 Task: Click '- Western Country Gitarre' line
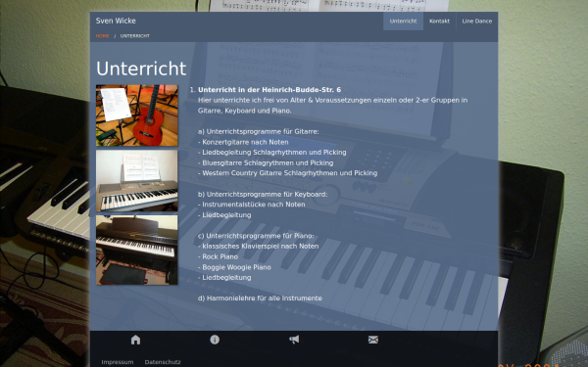(287, 173)
